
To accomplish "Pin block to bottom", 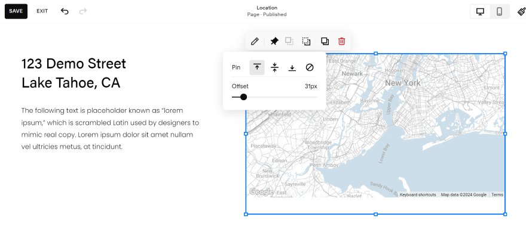I will tap(292, 67).
